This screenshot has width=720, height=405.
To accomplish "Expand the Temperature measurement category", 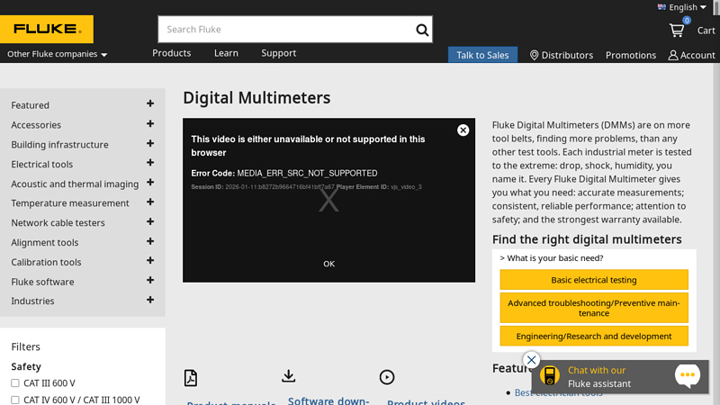I will [x=150, y=202].
